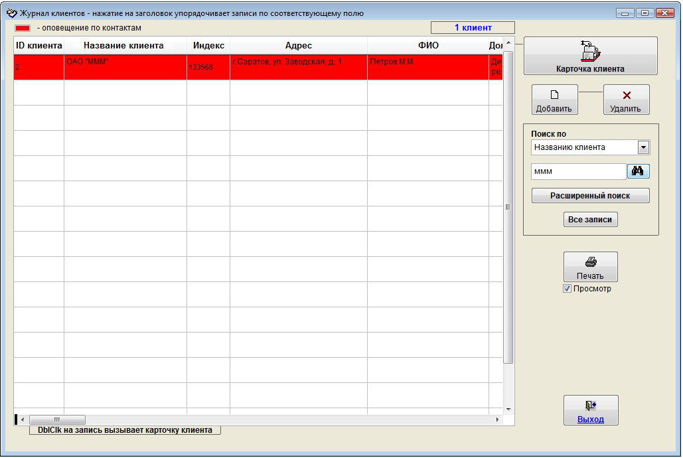Screen dimensions: 683x458
Task: Click the printer Печать icon
Action: tap(591, 262)
